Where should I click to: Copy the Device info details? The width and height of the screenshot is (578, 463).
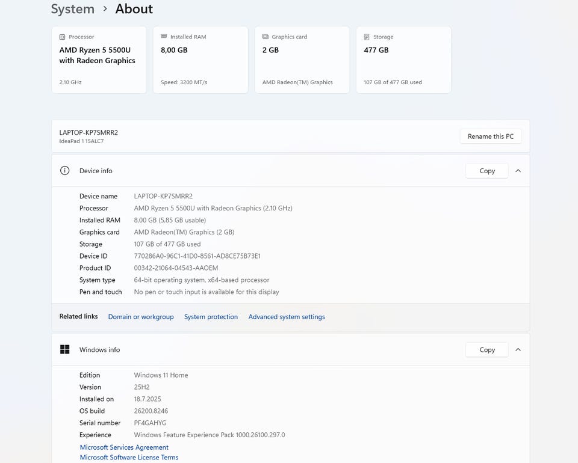tap(487, 171)
